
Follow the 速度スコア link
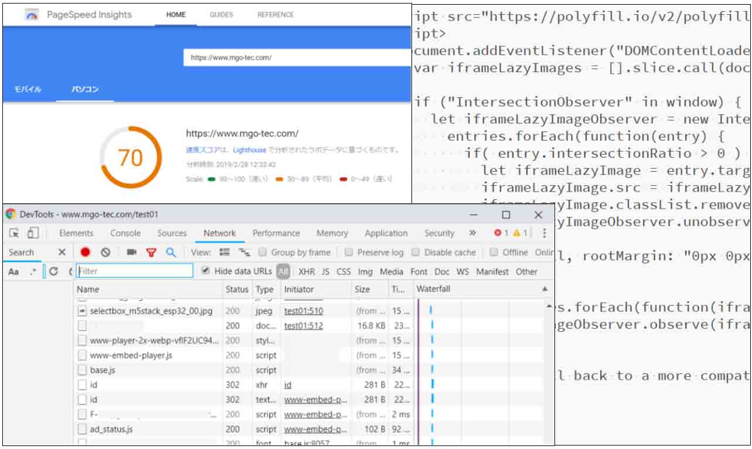(x=203, y=151)
